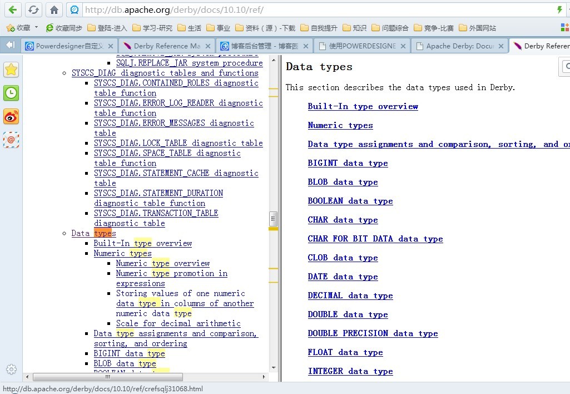This screenshot has height=394, width=570.
Task: Click the navigation pane scroll down arrow
Action: 274,368
